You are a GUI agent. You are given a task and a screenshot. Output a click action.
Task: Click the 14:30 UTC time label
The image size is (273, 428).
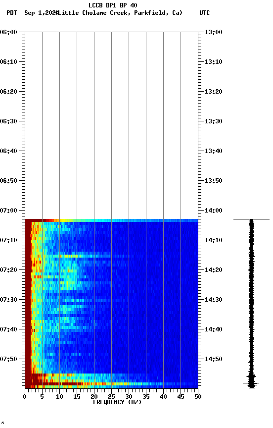(214, 300)
